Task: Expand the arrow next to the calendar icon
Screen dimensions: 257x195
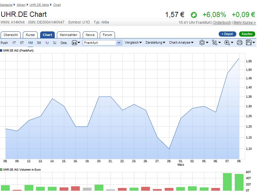Action: point(79,43)
